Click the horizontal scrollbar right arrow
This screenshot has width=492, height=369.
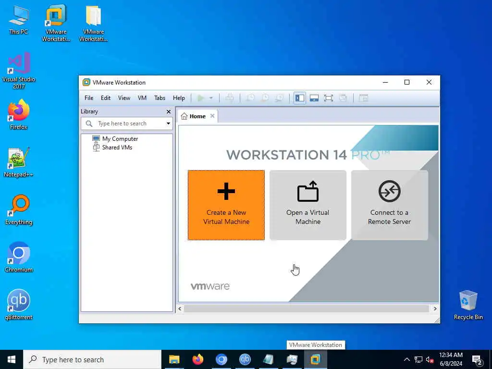coord(435,309)
